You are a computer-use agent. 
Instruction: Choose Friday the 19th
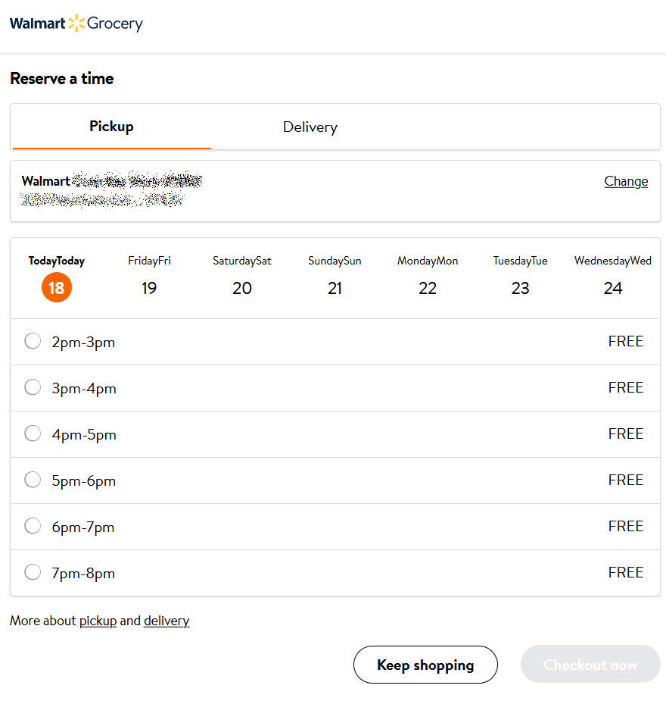(x=149, y=288)
